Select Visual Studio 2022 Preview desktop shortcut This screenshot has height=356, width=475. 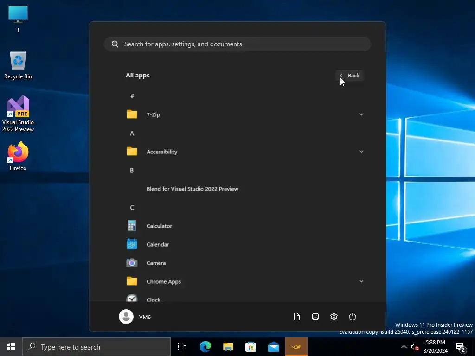pyautogui.click(x=18, y=114)
